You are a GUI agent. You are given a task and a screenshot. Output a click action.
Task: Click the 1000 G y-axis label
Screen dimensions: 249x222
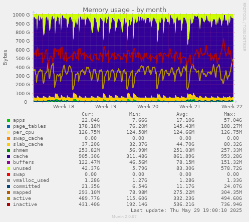(x=21, y=15)
